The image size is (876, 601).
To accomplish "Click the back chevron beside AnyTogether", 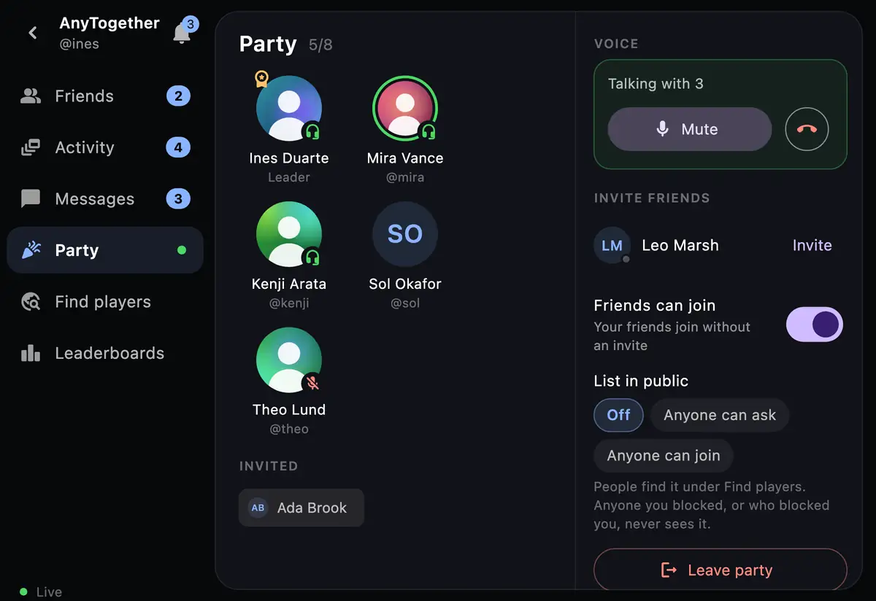I will click(33, 33).
